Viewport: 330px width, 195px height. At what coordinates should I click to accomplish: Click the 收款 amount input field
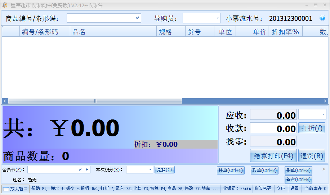[x=273, y=128]
